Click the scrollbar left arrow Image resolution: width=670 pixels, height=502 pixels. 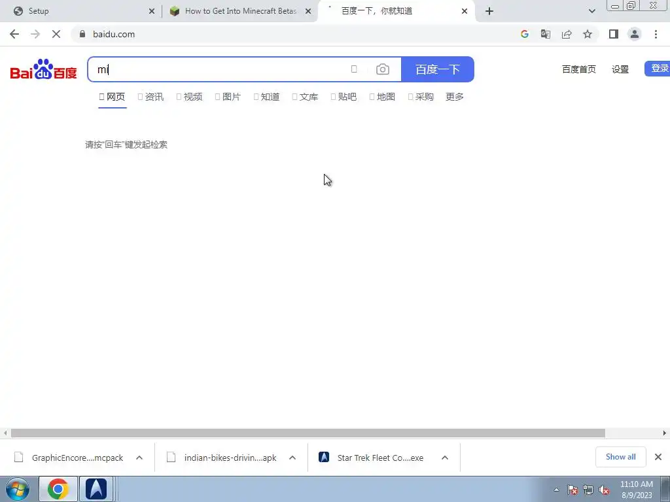(5, 433)
